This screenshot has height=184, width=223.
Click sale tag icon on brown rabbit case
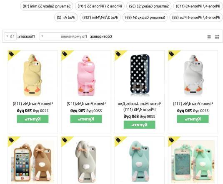[x=11, y=140]
